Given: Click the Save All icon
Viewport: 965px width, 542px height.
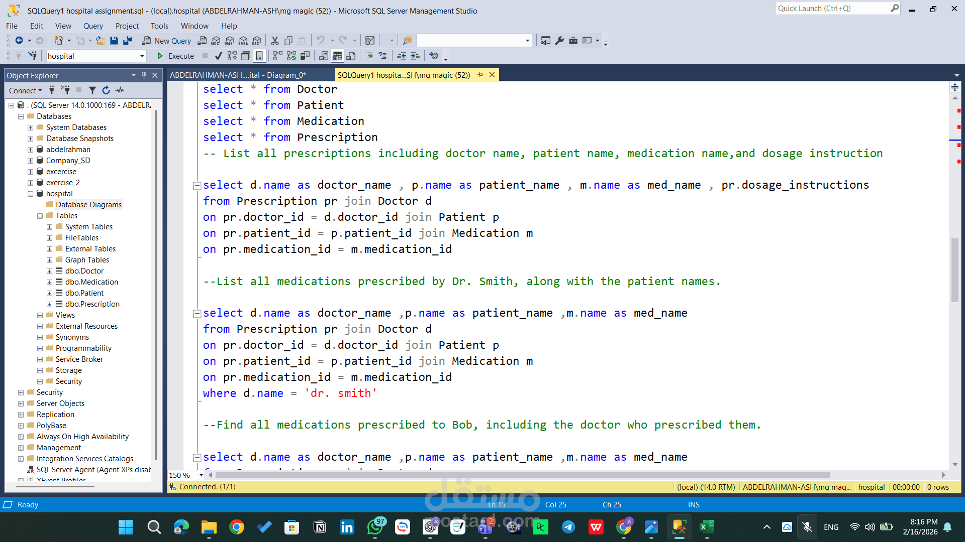Looking at the screenshot, I should [x=128, y=41].
